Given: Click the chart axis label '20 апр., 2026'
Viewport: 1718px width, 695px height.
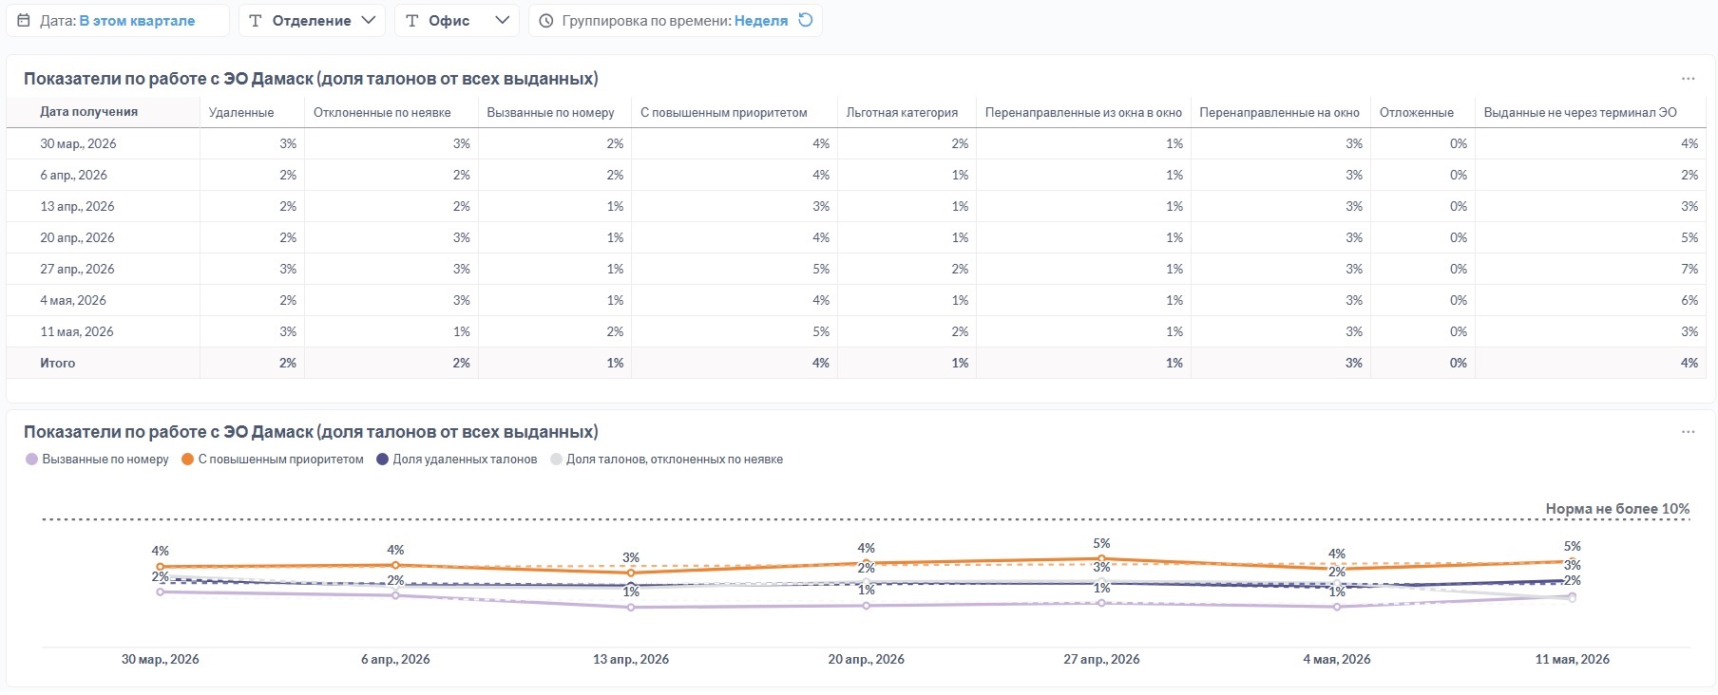Looking at the screenshot, I should [x=866, y=659].
